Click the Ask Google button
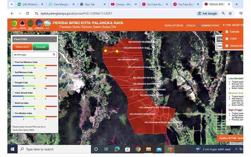 coord(207,14)
